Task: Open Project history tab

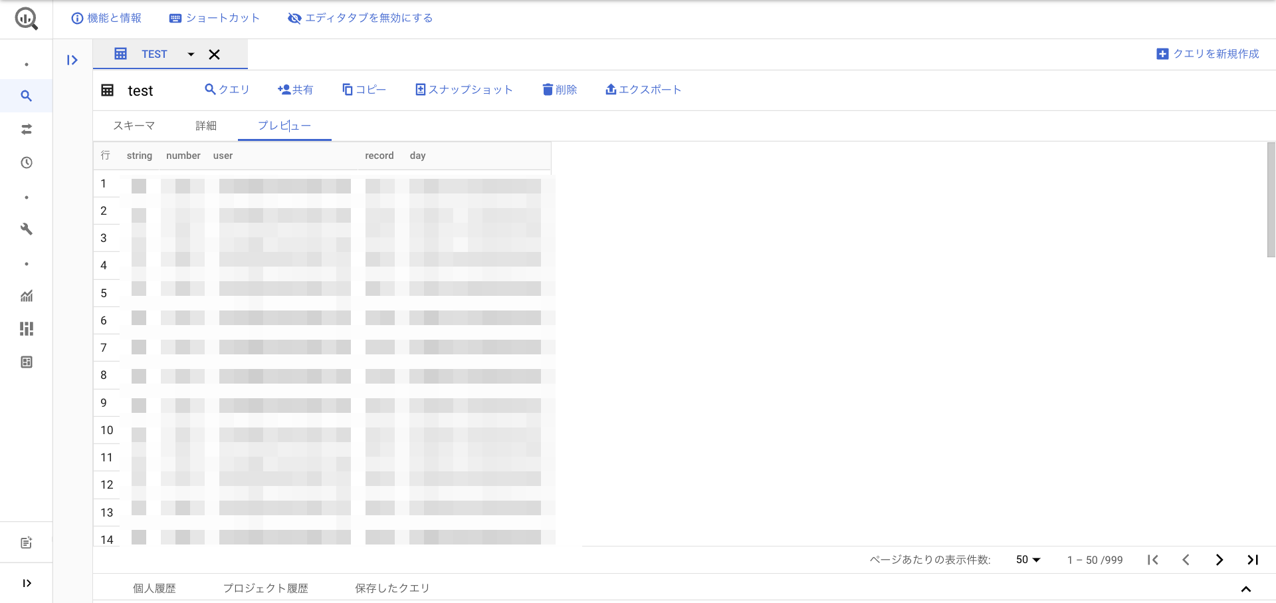Action: pyautogui.click(x=266, y=588)
